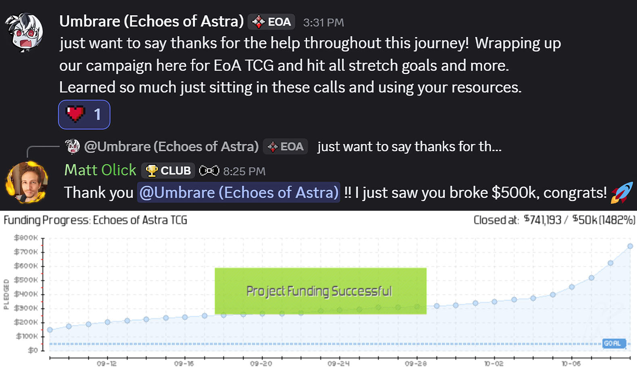The image size is (637, 368).
Task: Click the EOA badge in the reply preview
Action: point(285,147)
